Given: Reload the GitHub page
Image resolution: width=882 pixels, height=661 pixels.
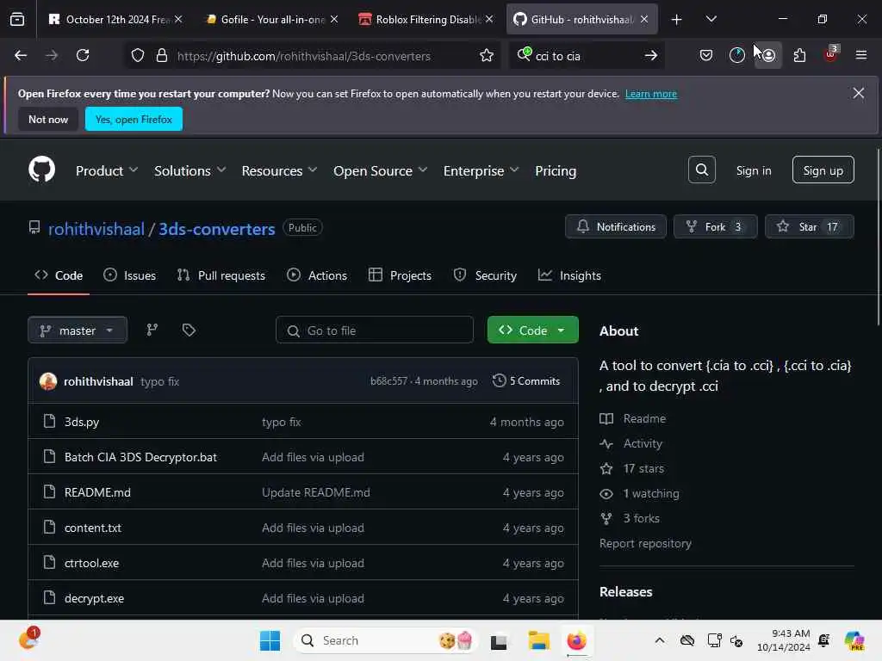Looking at the screenshot, I should point(83,55).
